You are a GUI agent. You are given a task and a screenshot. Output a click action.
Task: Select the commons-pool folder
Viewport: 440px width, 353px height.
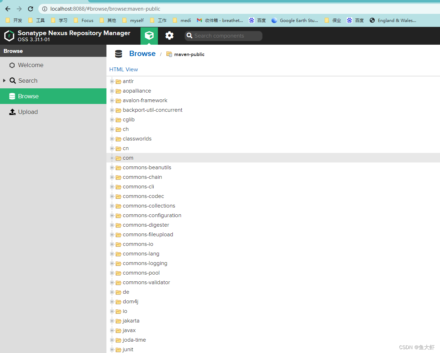tap(141, 273)
